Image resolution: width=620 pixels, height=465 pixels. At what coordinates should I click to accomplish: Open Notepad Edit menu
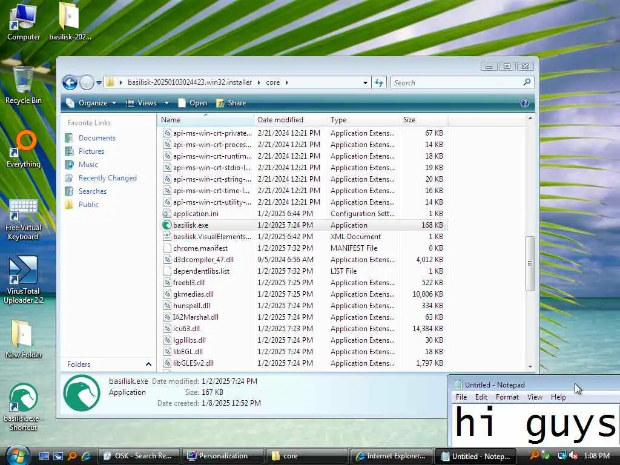[x=481, y=397]
